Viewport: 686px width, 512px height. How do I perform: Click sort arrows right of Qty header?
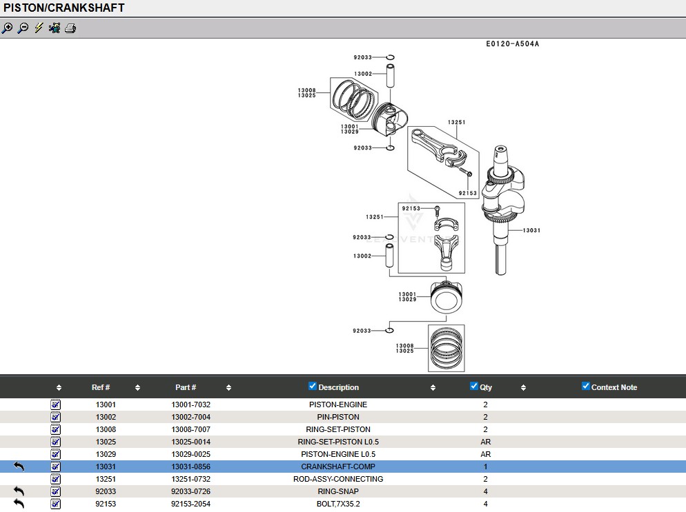[x=523, y=388]
